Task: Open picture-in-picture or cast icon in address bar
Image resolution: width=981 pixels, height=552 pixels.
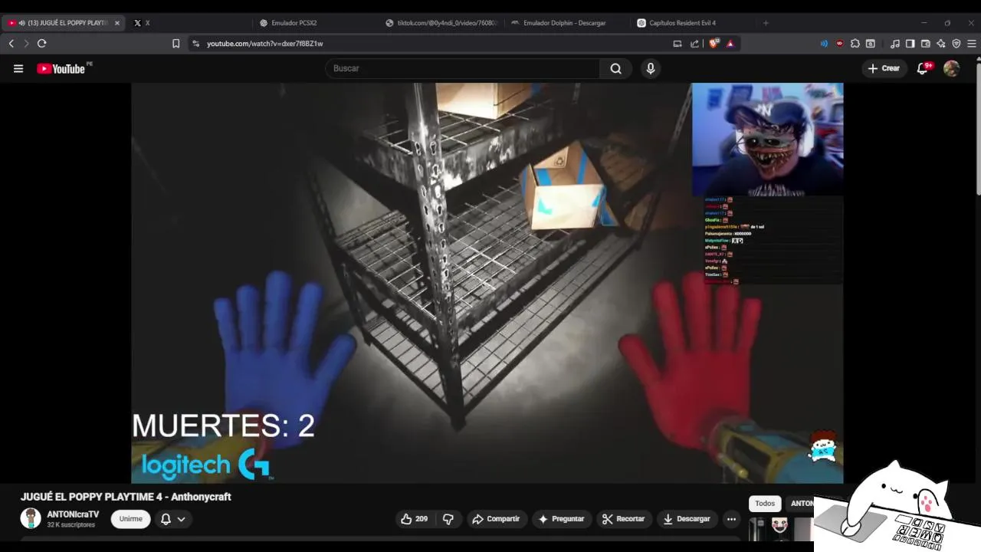Action: pos(678,44)
